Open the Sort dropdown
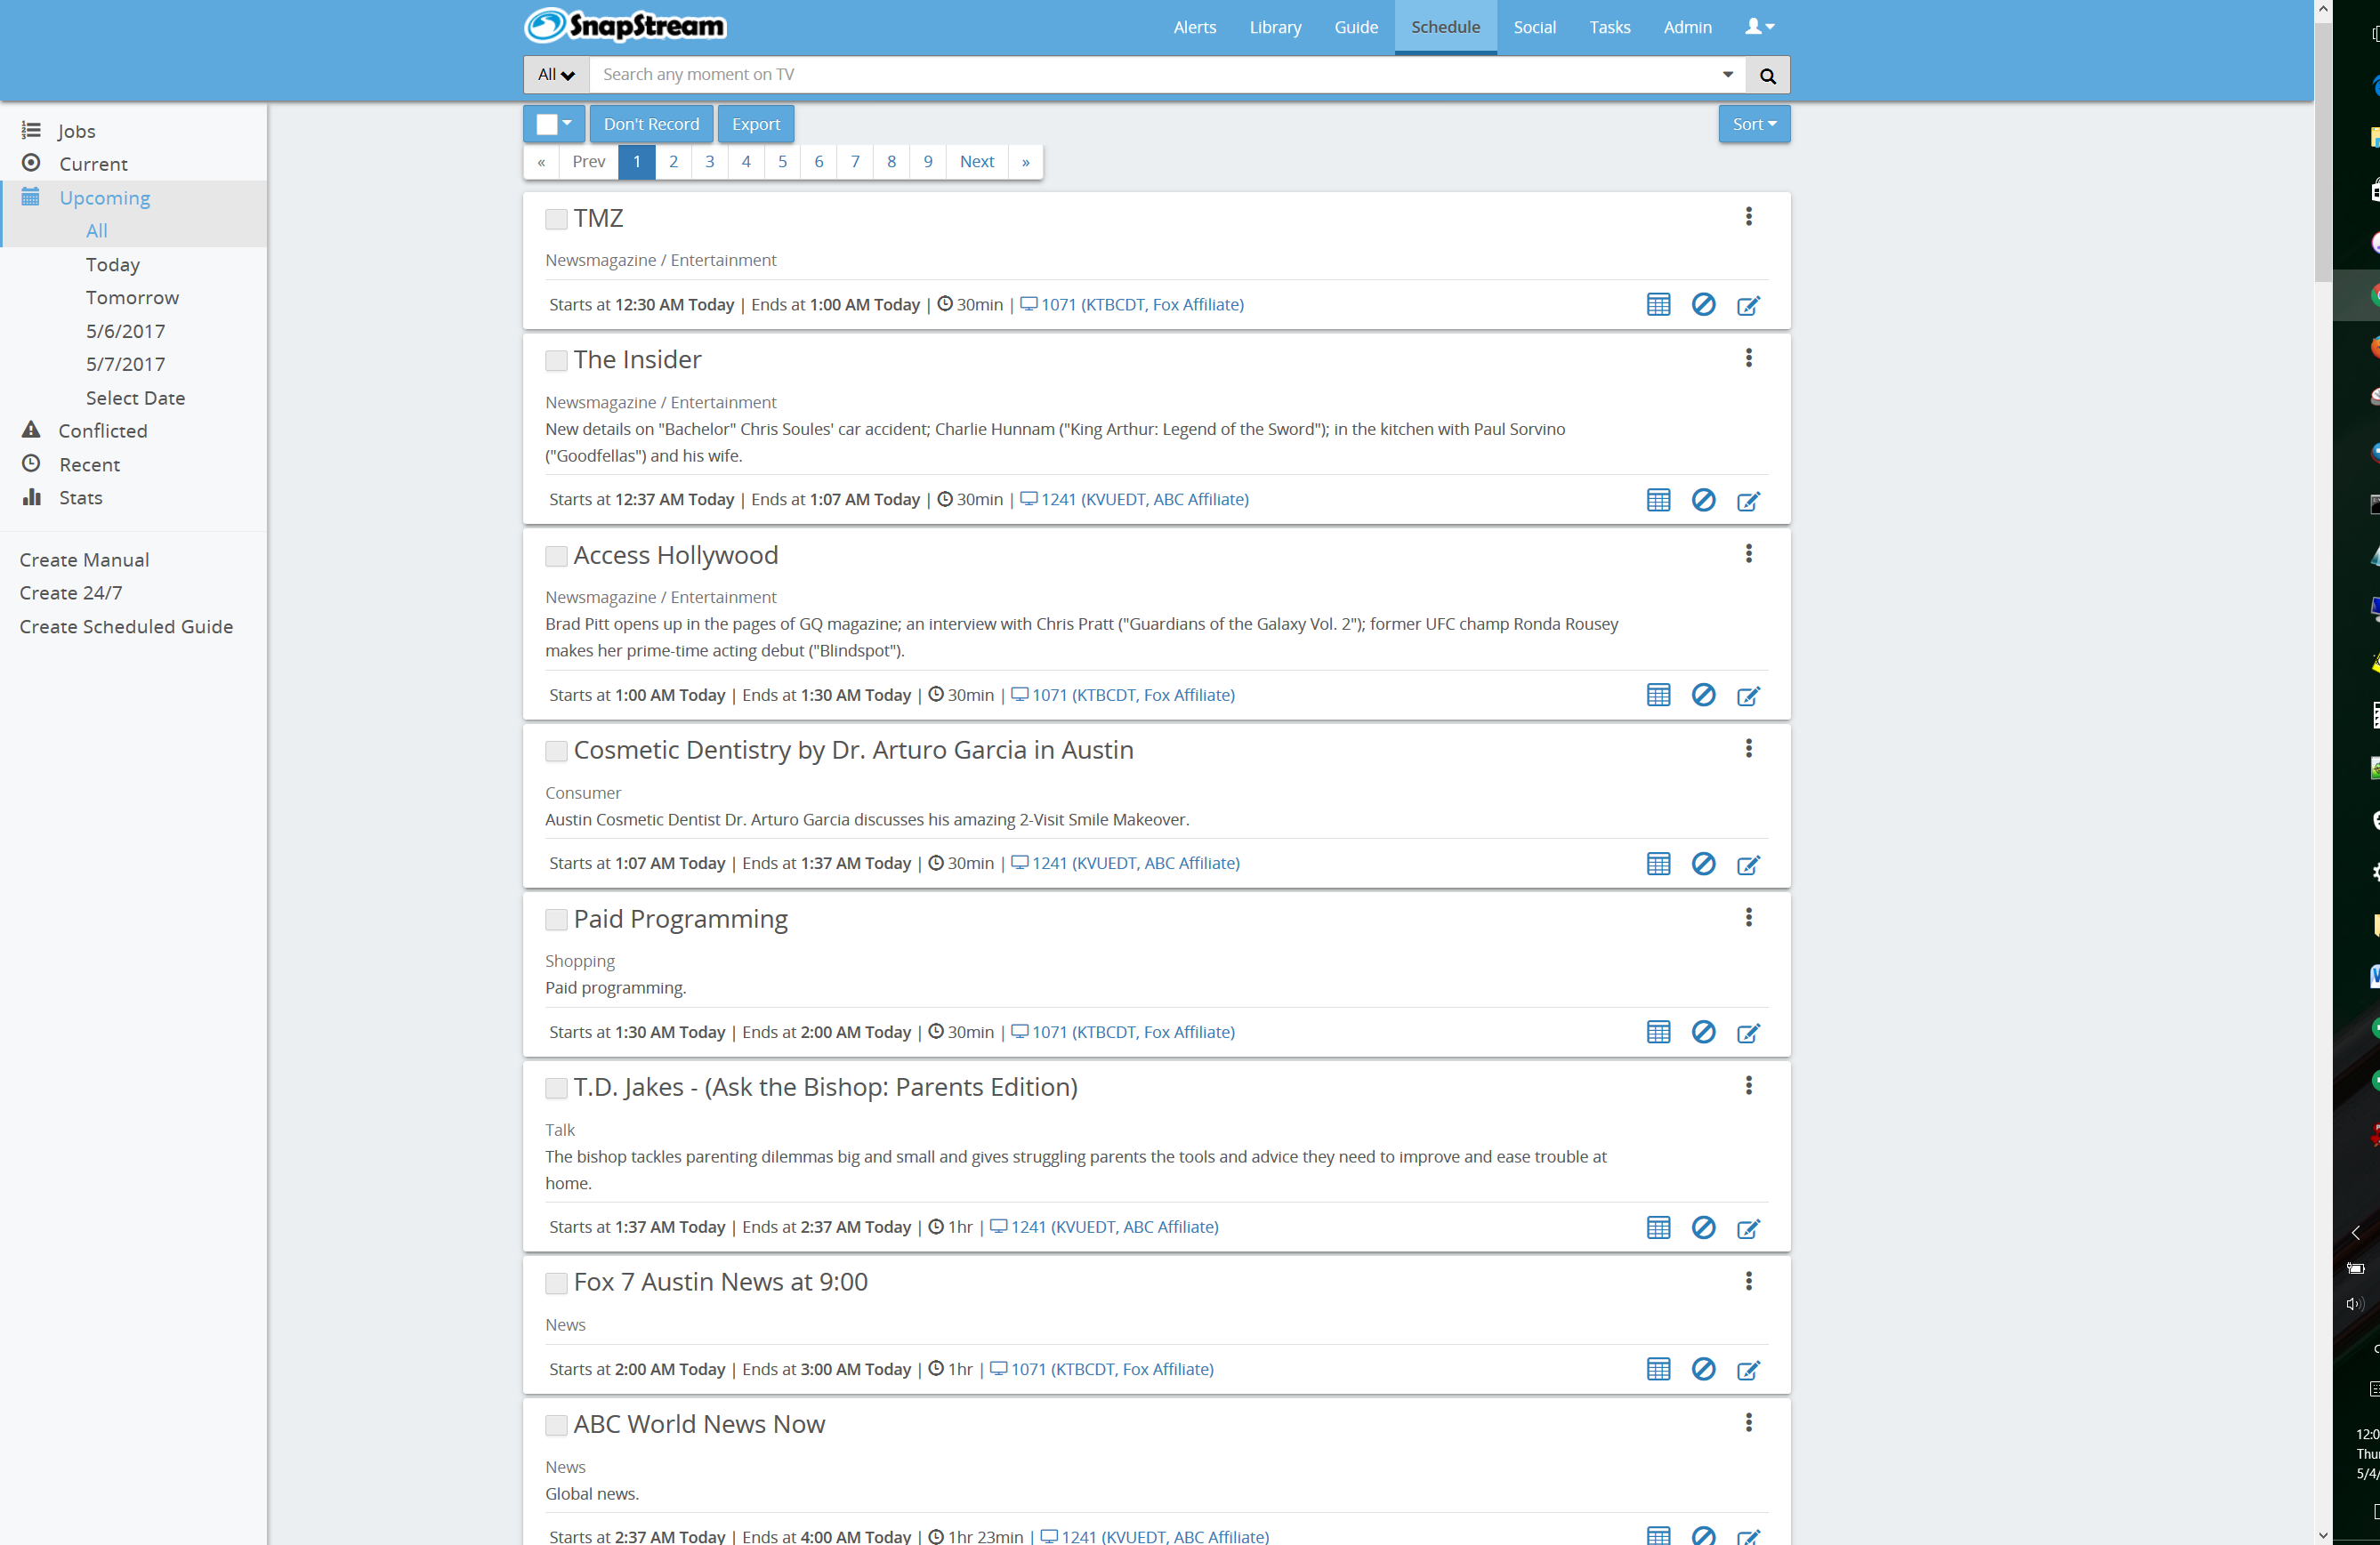2380x1545 pixels. click(x=1754, y=124)
